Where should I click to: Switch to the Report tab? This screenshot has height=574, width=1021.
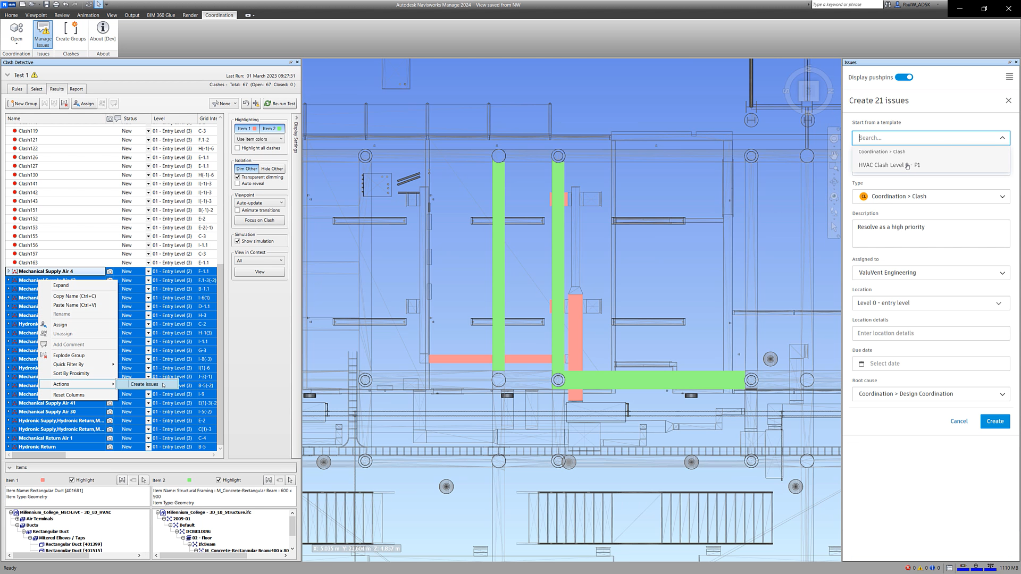(76, 89)
